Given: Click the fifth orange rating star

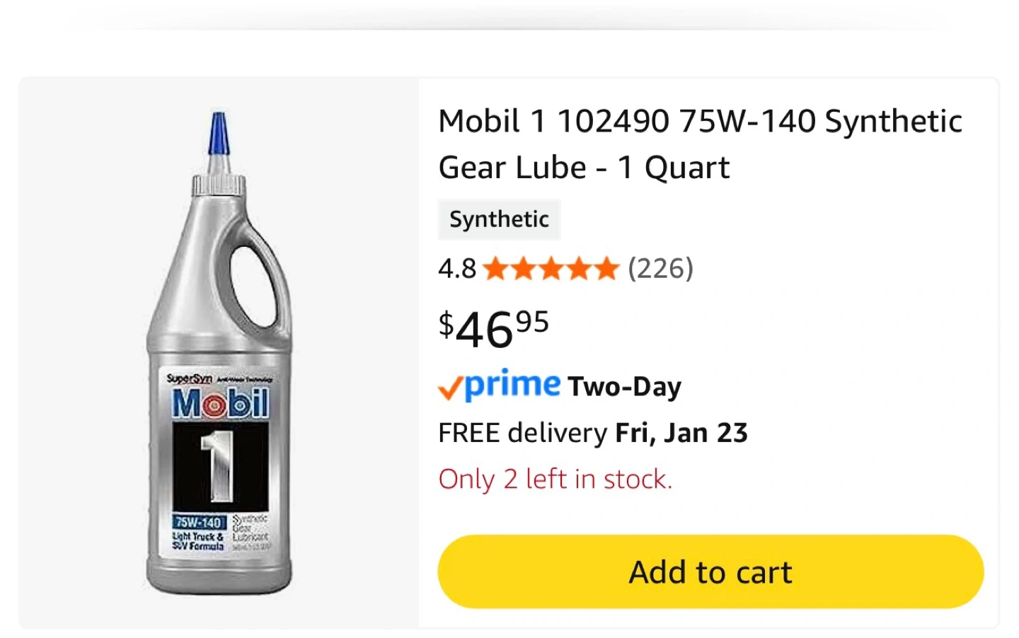Looking at the screenshot, I should 606,269.
